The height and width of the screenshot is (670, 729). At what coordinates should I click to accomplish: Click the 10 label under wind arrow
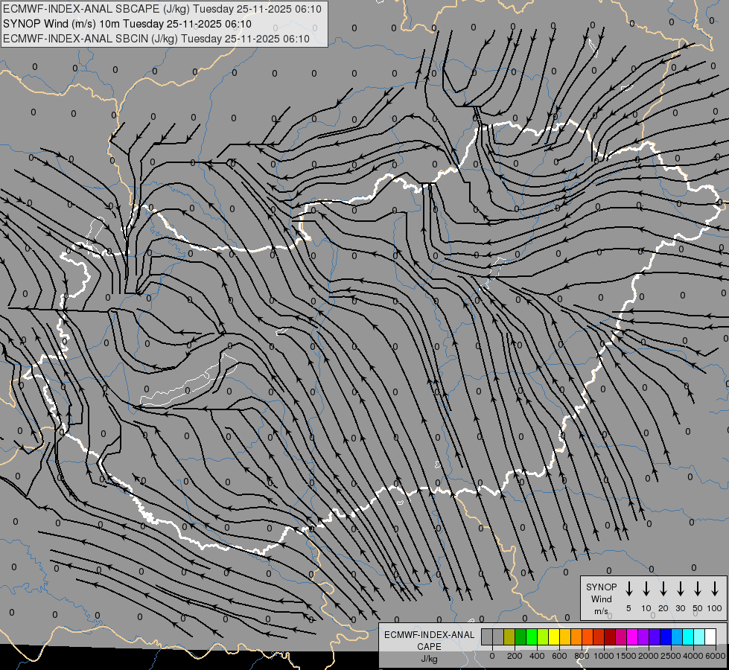coord(646,608)
